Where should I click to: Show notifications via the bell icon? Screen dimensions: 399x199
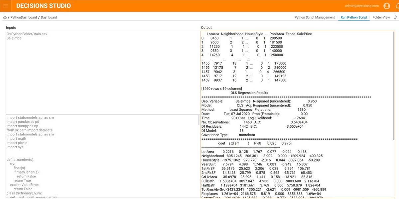click(396, 6)
